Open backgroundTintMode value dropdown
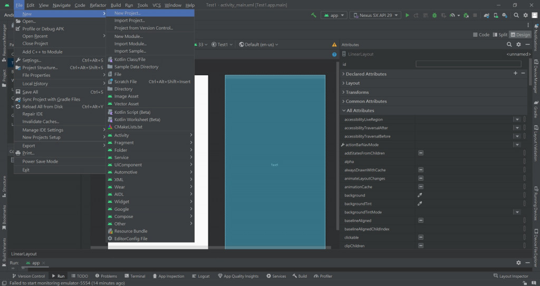 [x=517, y=212]
